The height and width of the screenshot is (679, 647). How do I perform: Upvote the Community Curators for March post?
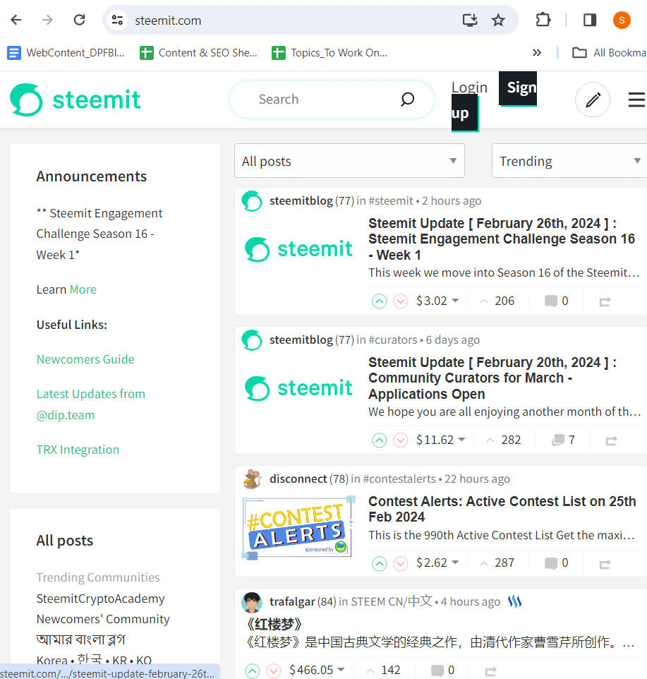pos(379,440)
